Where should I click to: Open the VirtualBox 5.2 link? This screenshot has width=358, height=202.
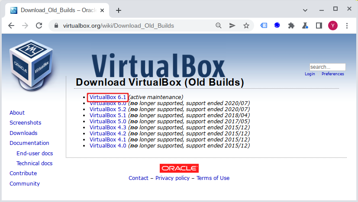[x=108, y=109]
